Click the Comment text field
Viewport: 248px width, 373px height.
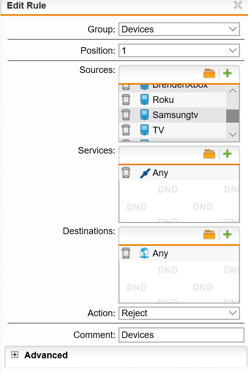pos(181,335)
